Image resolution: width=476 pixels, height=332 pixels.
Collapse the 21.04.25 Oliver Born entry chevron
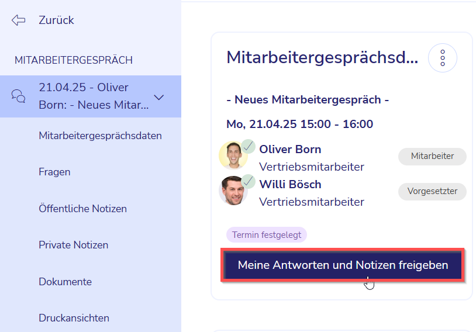[159, 98]
